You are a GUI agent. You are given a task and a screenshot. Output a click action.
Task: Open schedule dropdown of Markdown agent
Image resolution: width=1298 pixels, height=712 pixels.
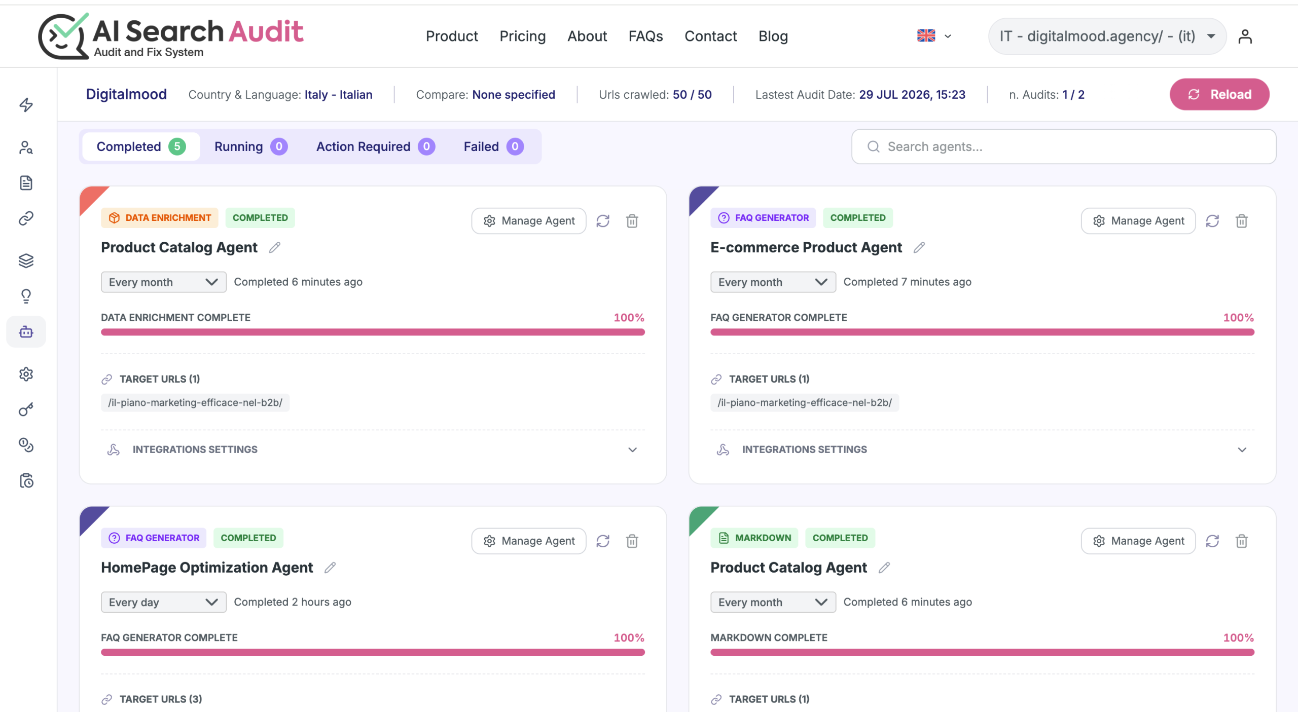[773, 603]
